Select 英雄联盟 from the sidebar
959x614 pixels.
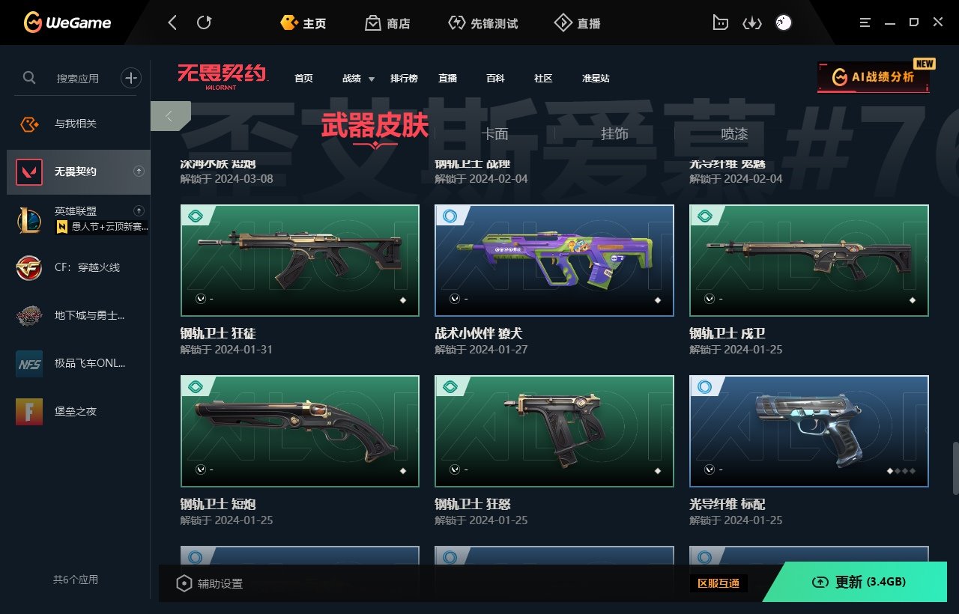75,219
